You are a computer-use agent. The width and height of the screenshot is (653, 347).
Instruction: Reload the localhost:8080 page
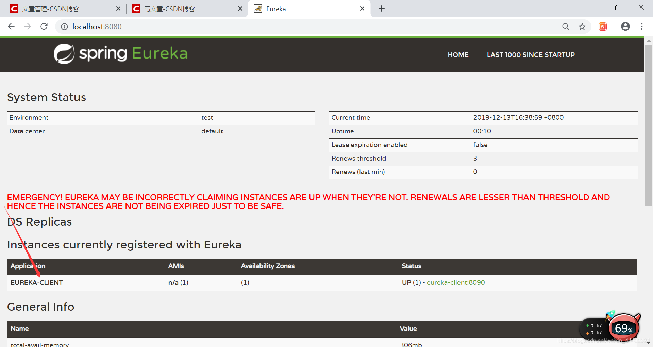44,27
